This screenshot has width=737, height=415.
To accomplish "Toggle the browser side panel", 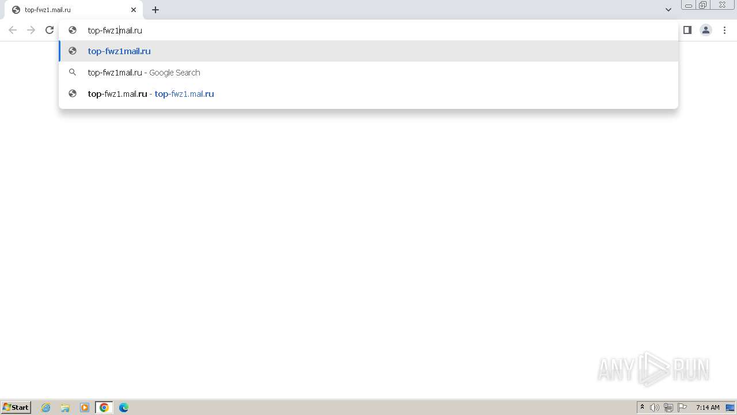I will point(687,30).
